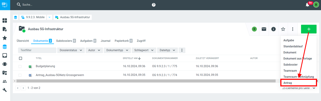Screen dimensions: 321x101
Task: Open the Ausbau 5G-Infrastruktur breadcrumb
Action: coord(73,17)
